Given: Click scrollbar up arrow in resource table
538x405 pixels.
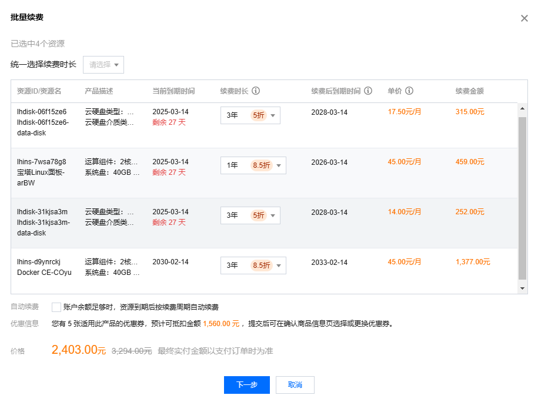Looking at the screenshot, I should 523,108.
